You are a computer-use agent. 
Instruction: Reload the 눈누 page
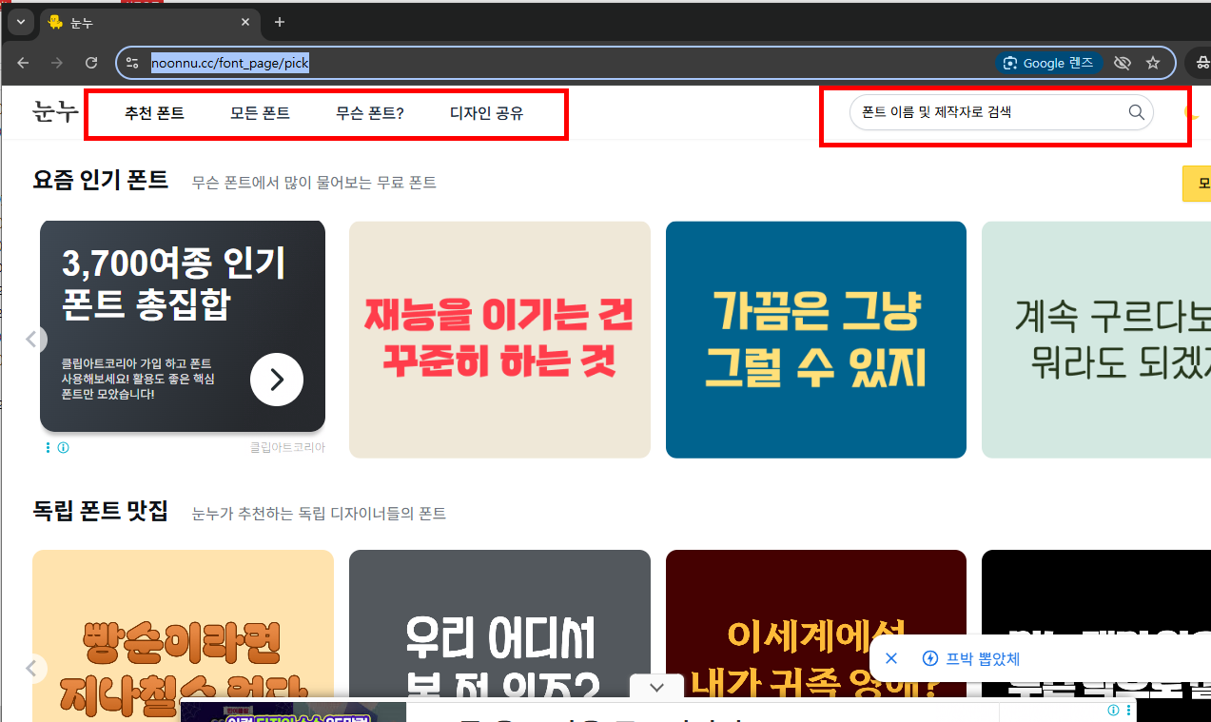[90, 63]
